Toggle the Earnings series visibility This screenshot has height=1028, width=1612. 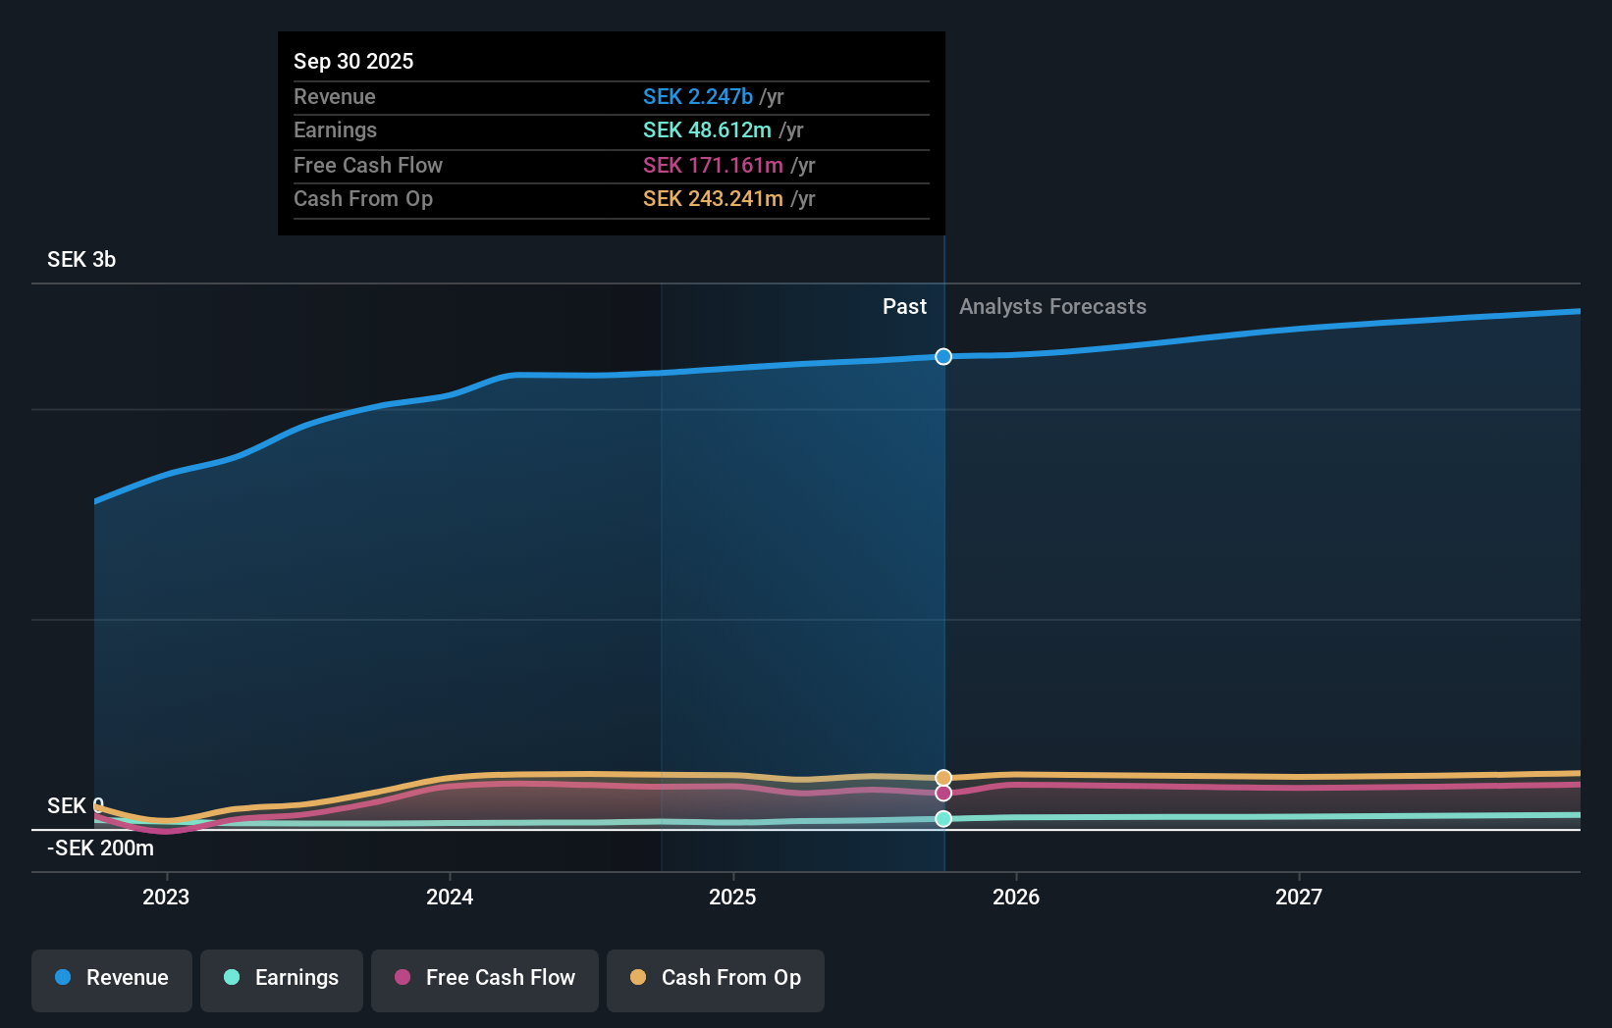281,978
